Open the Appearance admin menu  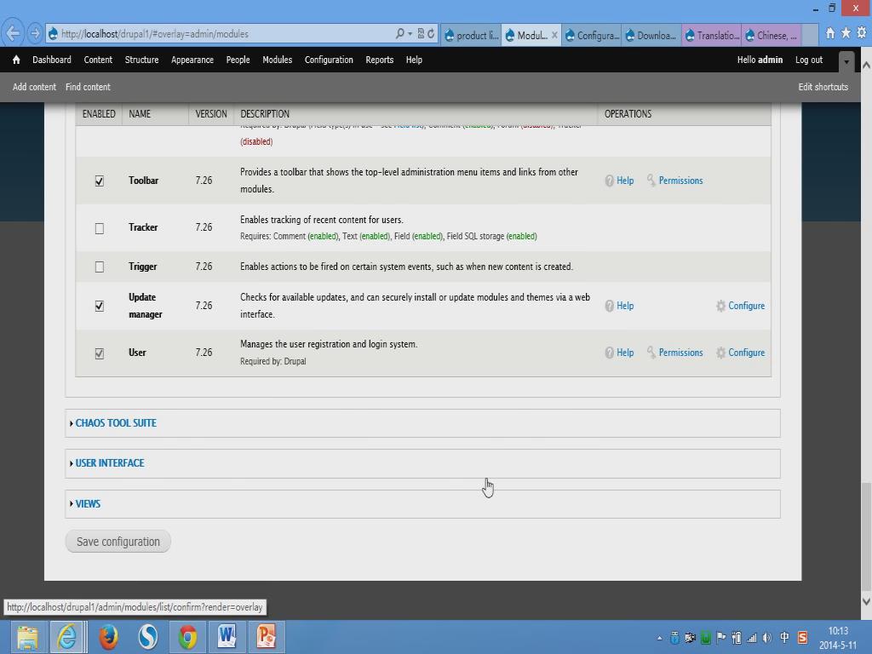pyautogui.click(x=192, y=60)
